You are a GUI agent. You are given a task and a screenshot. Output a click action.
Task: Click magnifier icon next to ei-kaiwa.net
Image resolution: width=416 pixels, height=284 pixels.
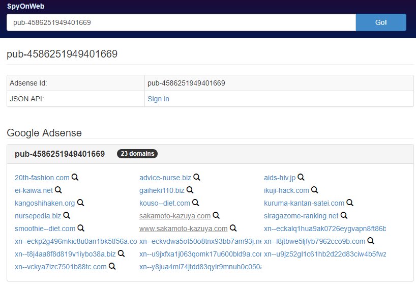(x=58, y=190)
